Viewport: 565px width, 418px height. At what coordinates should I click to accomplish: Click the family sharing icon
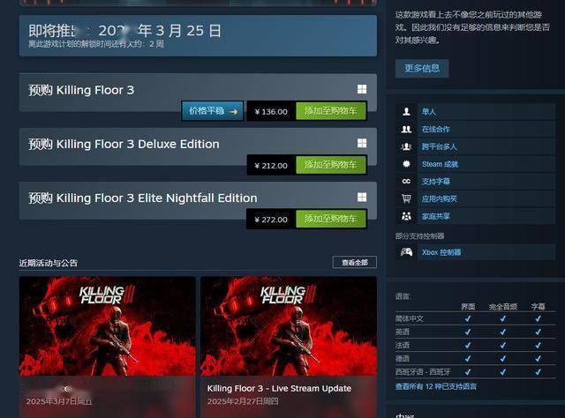tap(406, 216)
